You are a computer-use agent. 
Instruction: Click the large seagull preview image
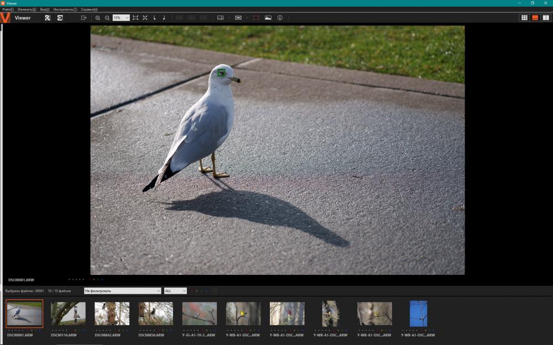tap(278, 150)
